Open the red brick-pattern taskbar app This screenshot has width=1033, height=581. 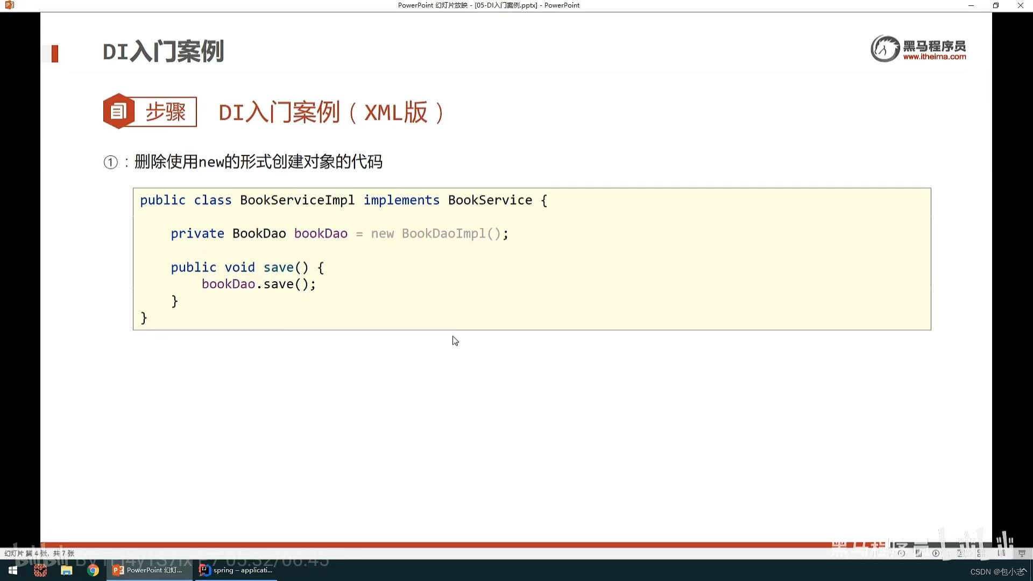[40, 570]
